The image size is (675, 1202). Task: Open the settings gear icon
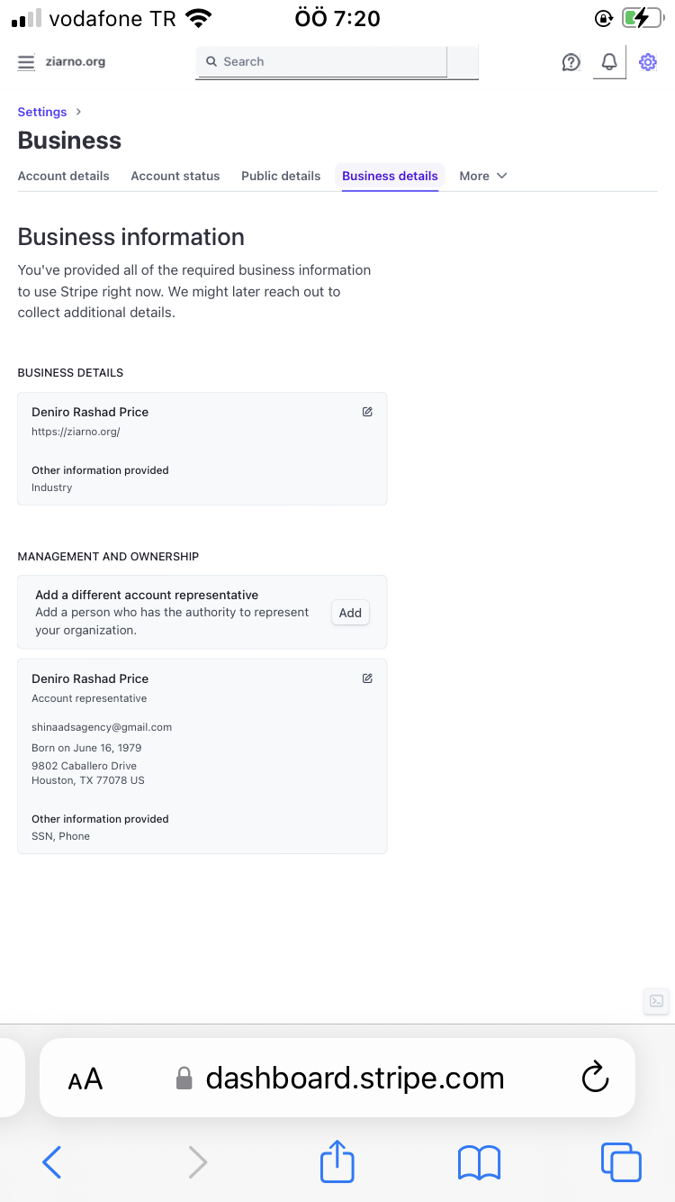coord(648,62)
